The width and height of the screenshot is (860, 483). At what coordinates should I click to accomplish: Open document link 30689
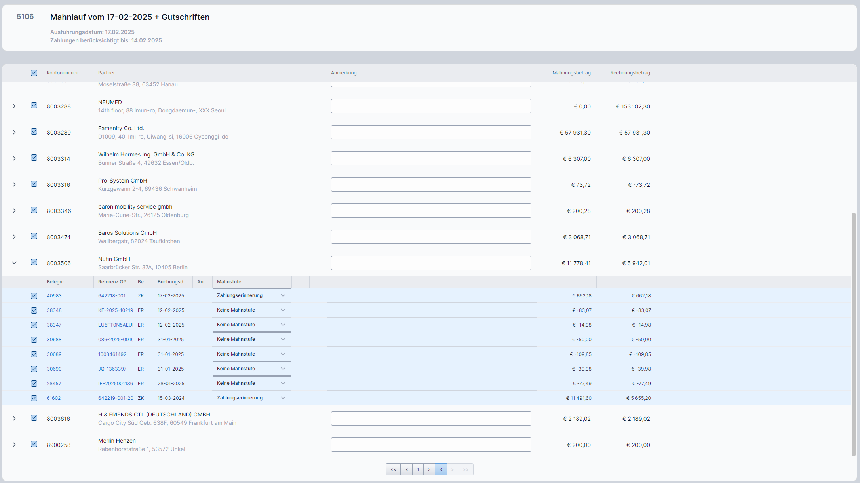(54, 354)
